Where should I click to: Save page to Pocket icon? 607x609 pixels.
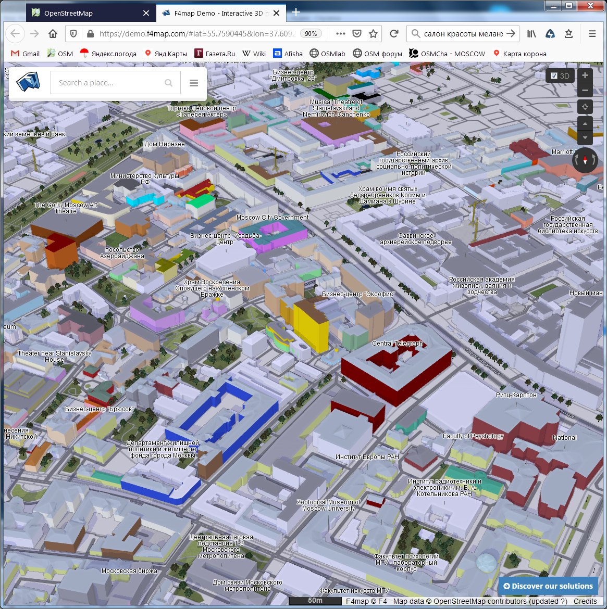click(356, 34)
